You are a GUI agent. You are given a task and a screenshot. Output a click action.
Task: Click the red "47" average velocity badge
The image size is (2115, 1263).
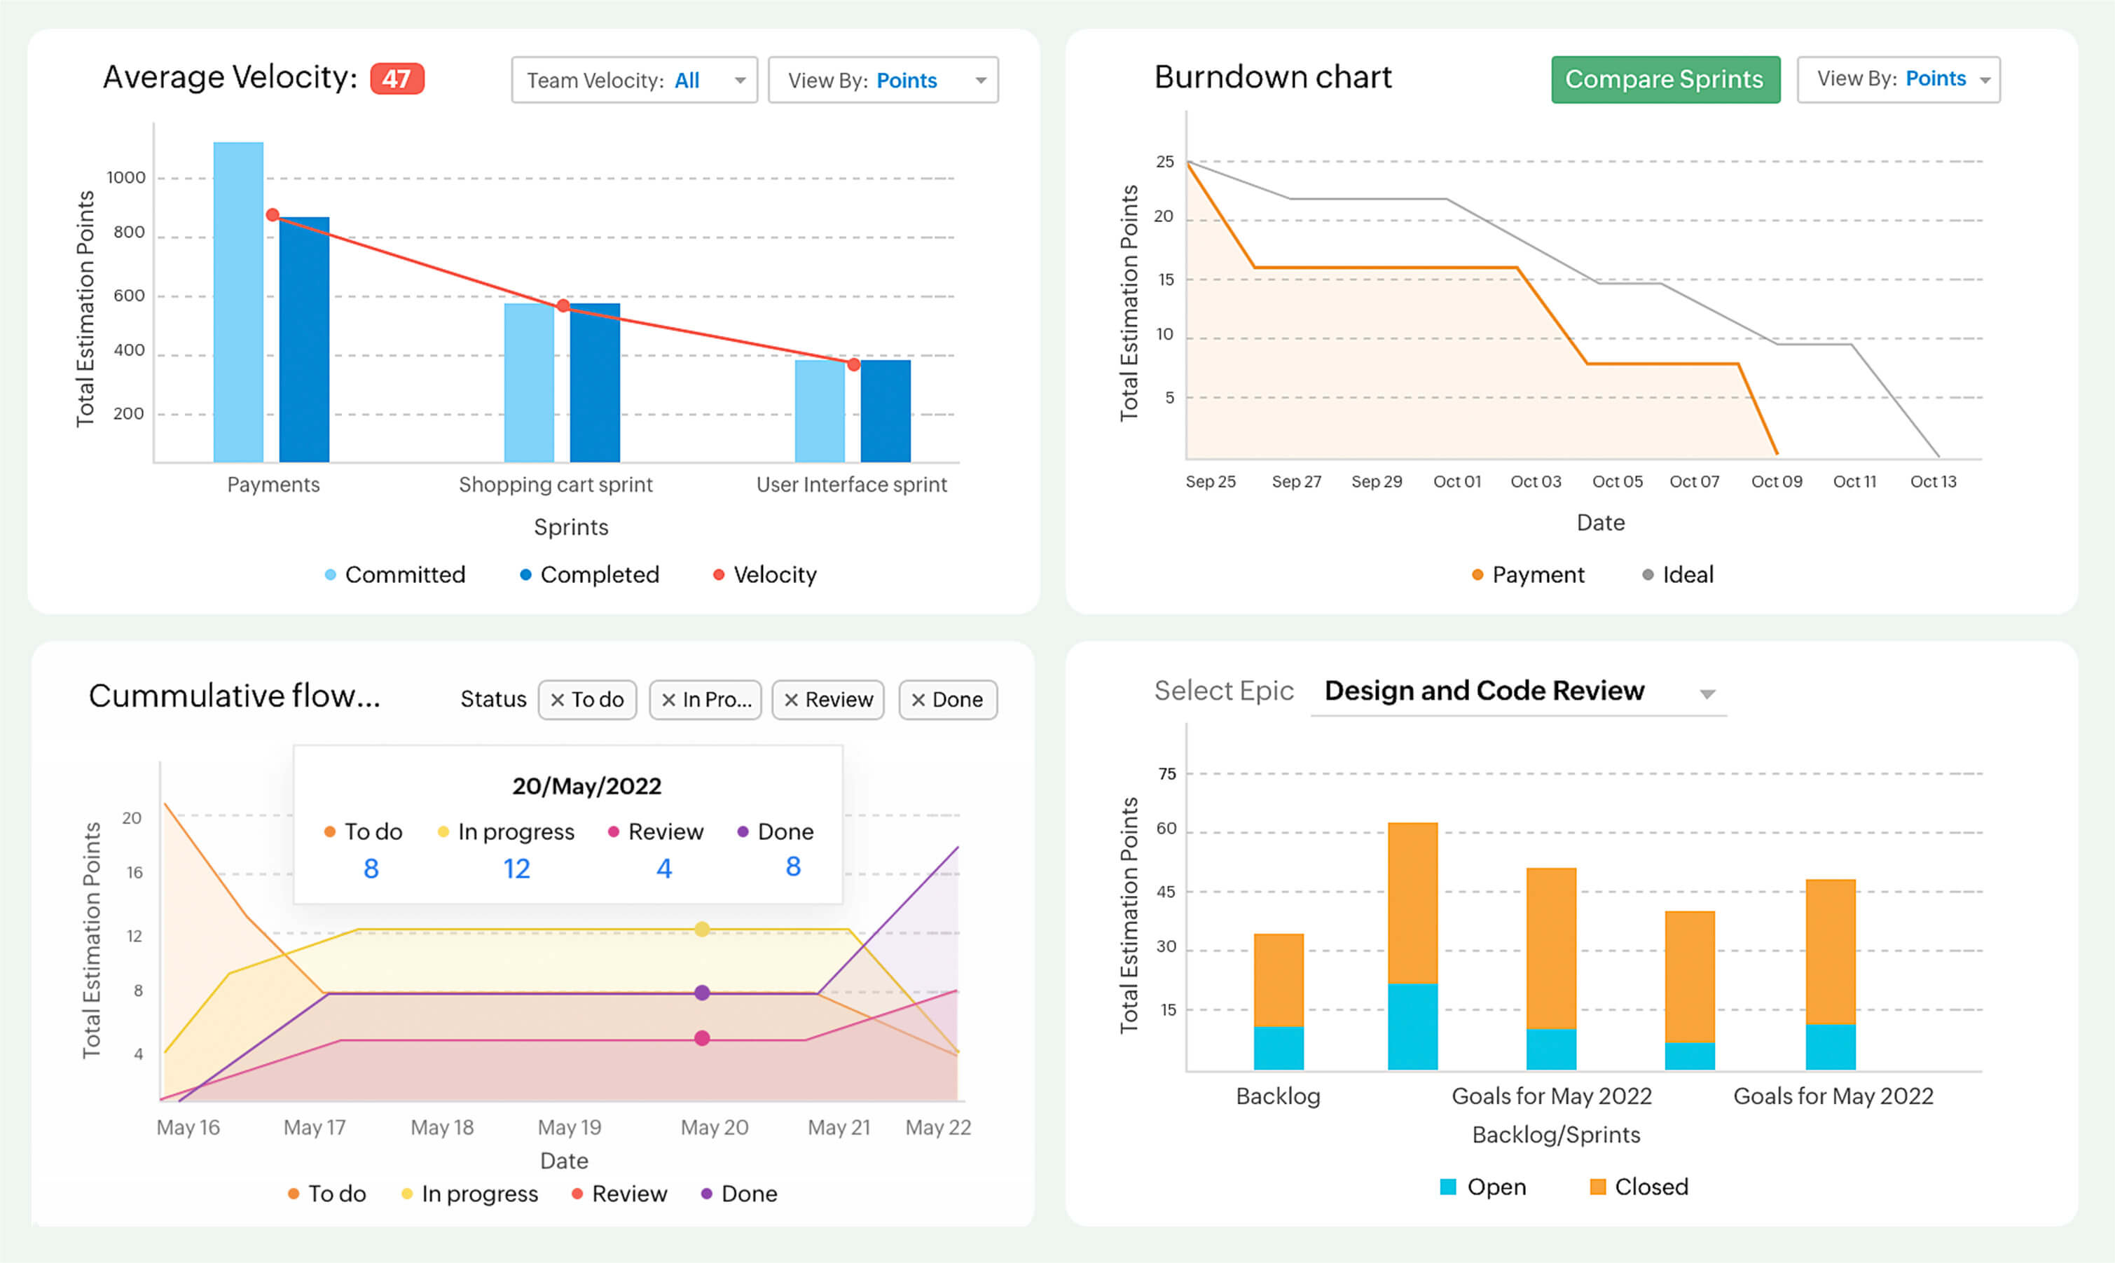pyautogui.click(x=396, y=78)
